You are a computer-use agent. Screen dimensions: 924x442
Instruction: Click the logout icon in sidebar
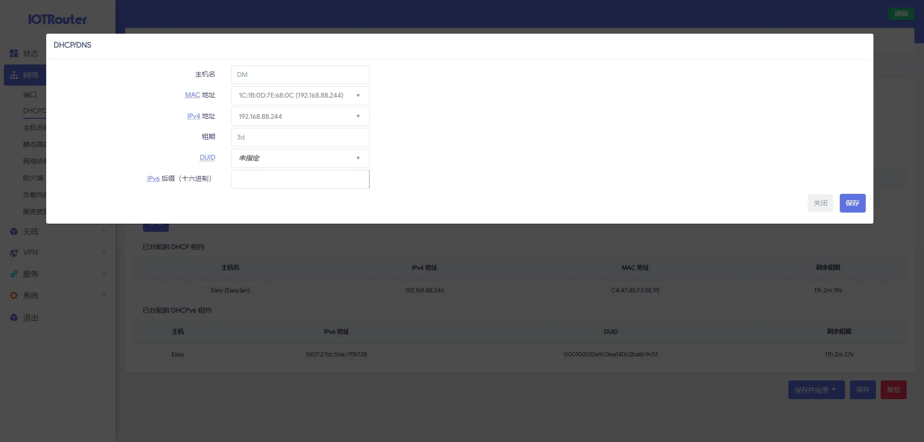[14, 318]
